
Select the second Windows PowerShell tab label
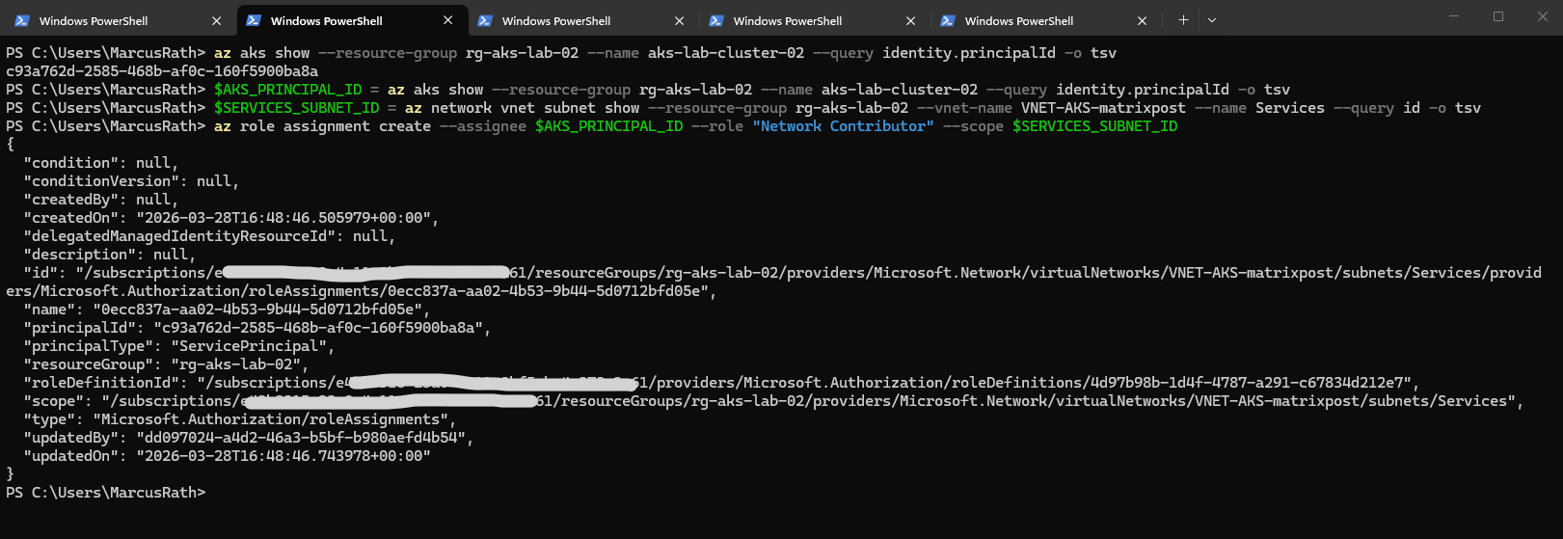326,20
